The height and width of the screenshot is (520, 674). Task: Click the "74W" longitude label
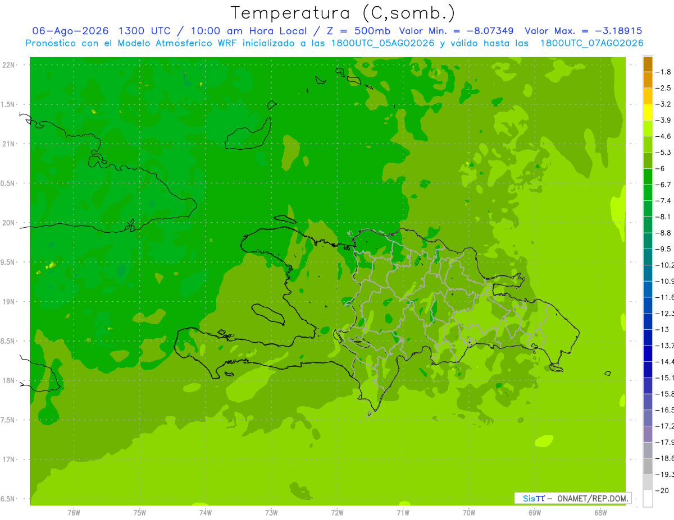(206, 513)
